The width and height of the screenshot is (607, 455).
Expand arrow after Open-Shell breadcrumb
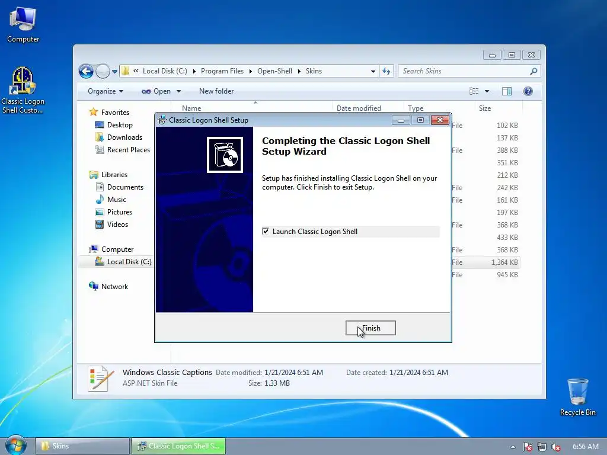click(x=299, y=71)
